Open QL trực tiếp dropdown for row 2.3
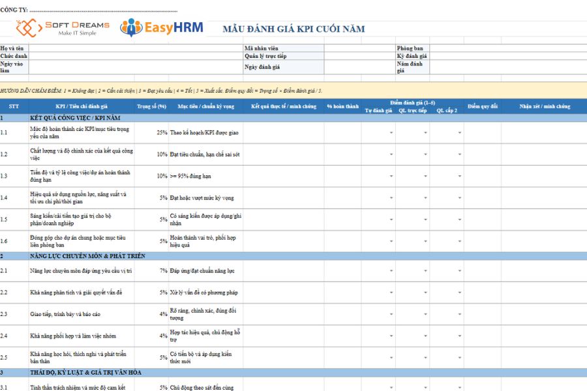 [x=425, y=314]
